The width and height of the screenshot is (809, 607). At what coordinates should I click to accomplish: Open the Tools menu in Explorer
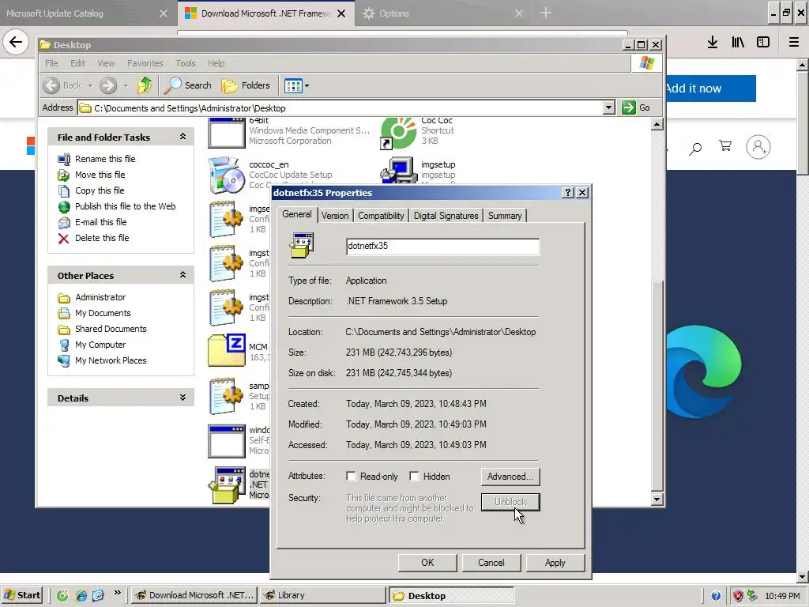[185, 63]
